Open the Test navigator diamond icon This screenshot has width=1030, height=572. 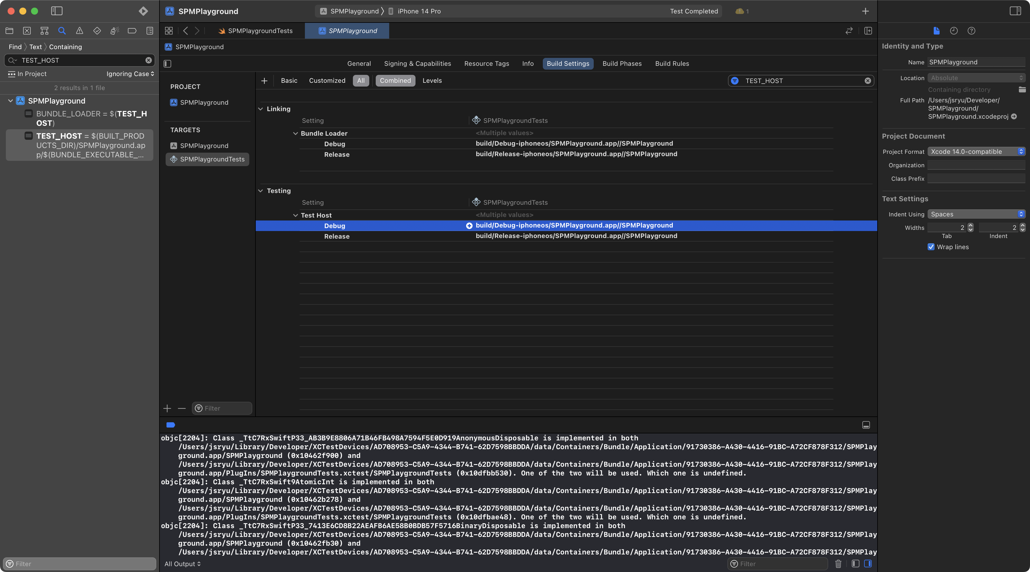pos(97,31)
